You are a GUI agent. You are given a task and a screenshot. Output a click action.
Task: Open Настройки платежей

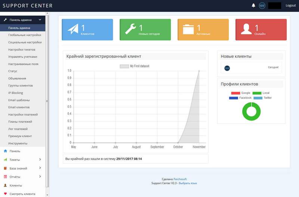click(23, 114)
